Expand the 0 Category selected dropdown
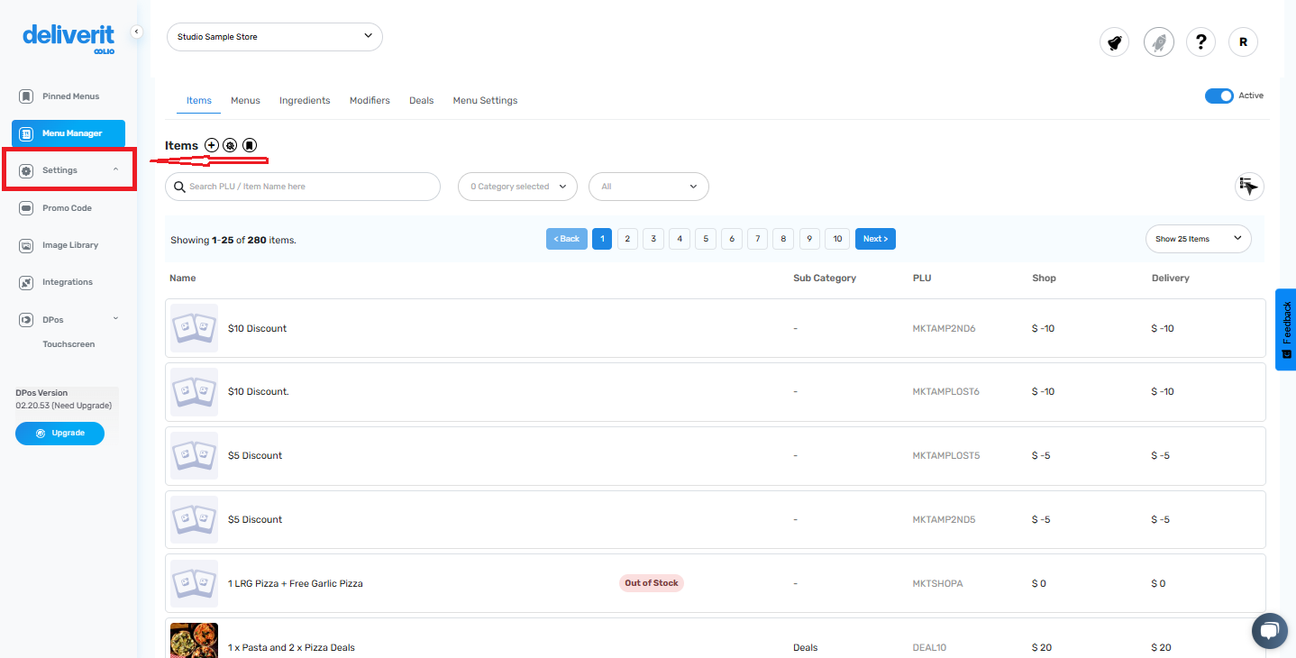The width and height of the screenshot is (1296, 658). click(517, 187)
